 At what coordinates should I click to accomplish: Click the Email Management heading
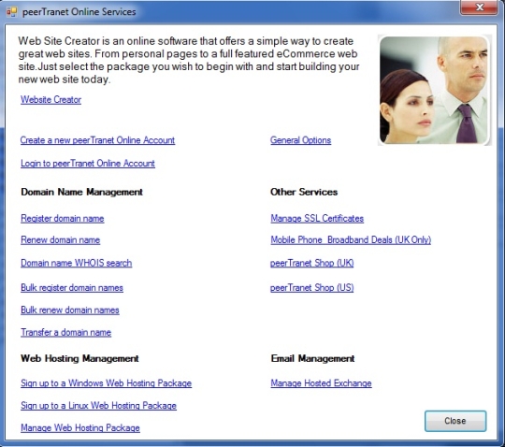coord(312,358)
